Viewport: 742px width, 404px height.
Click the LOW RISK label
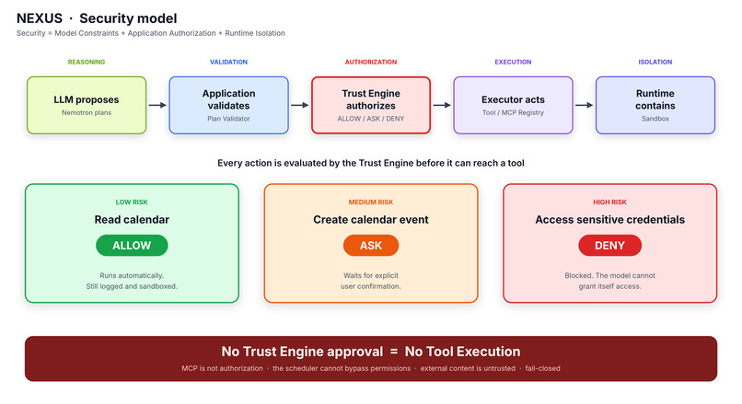[132, 202]
